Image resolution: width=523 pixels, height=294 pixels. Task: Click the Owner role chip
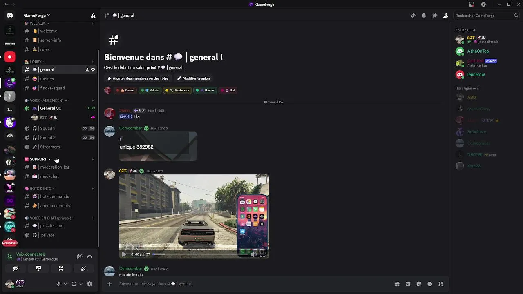click(x=125, y=90)
